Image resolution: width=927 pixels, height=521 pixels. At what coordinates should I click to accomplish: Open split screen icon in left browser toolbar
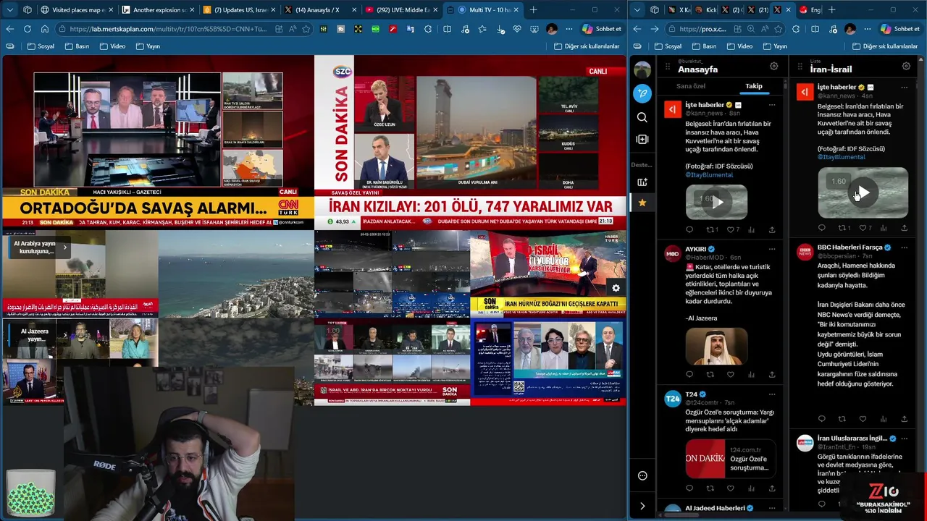[447, 29]
